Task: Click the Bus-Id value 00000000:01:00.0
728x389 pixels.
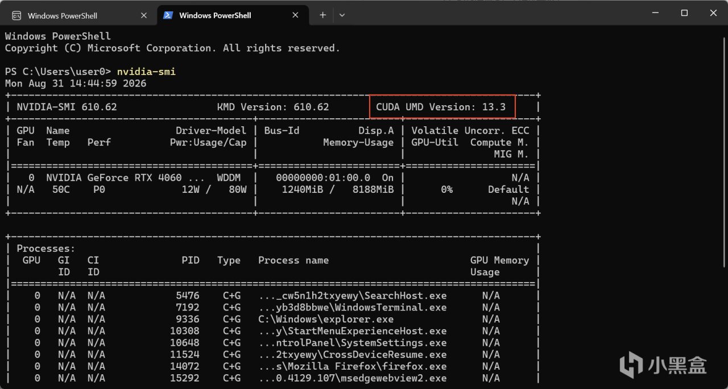Action: (323, 177)
